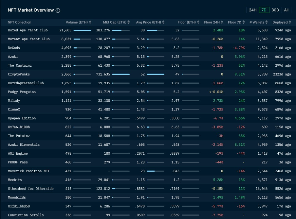296x219 pixels.
Task: Open Otherdeed for Otherside collection
Action: (31, 189)
